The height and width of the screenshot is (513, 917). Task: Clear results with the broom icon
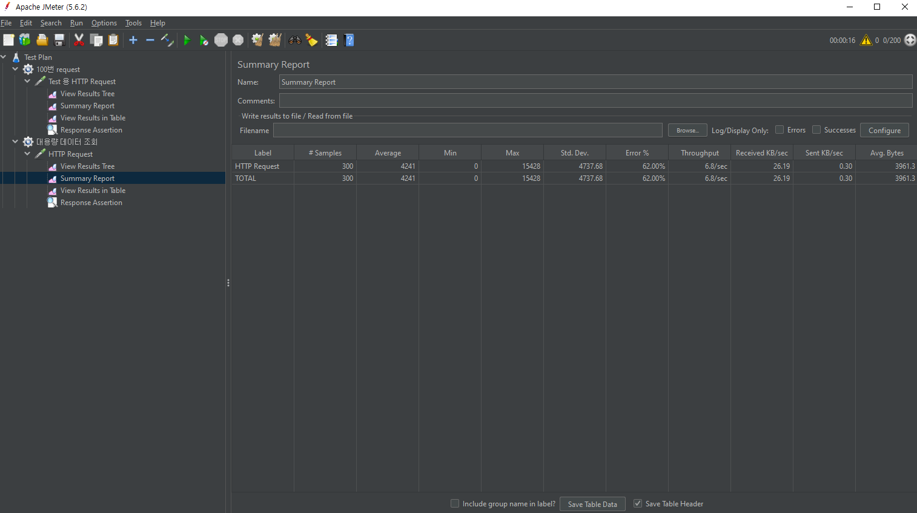pos(257,40)
